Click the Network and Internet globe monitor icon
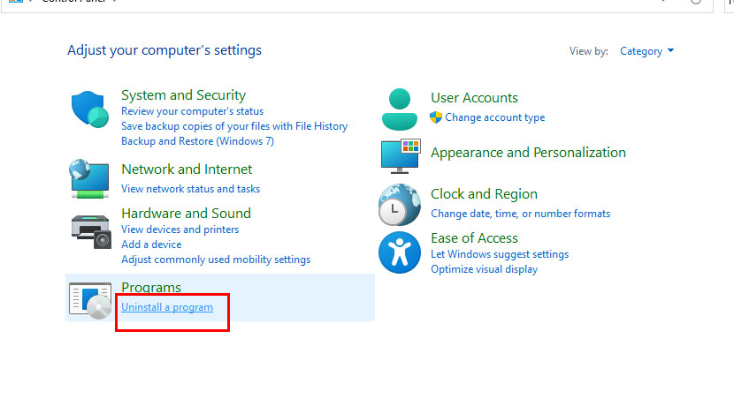 [89, 178]
